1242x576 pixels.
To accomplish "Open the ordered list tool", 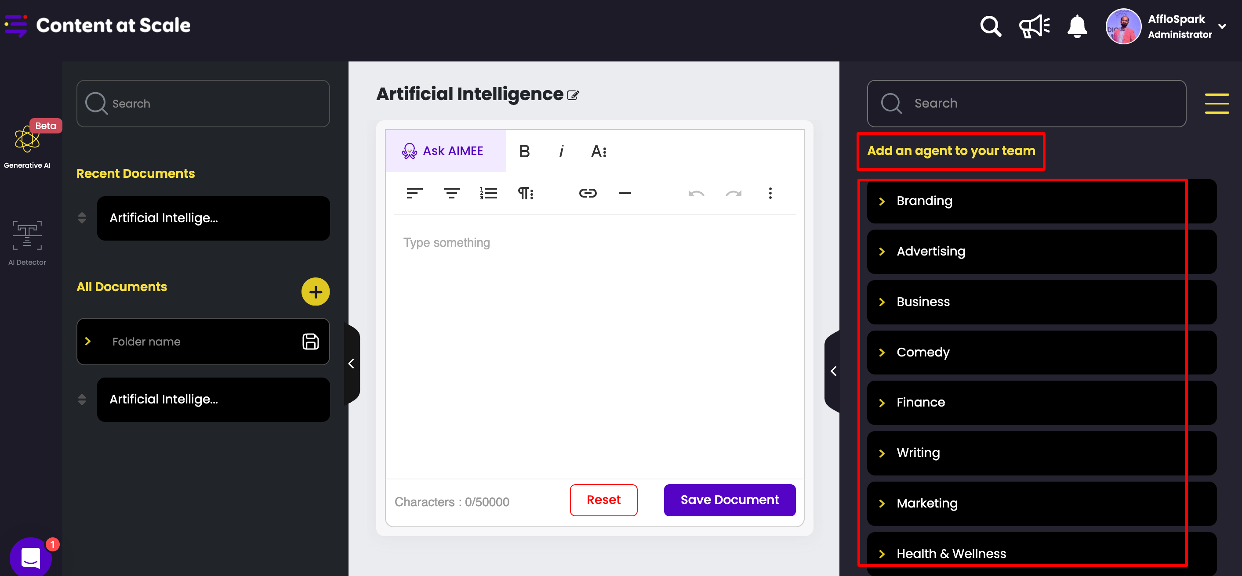I will [x=488, y=194].
